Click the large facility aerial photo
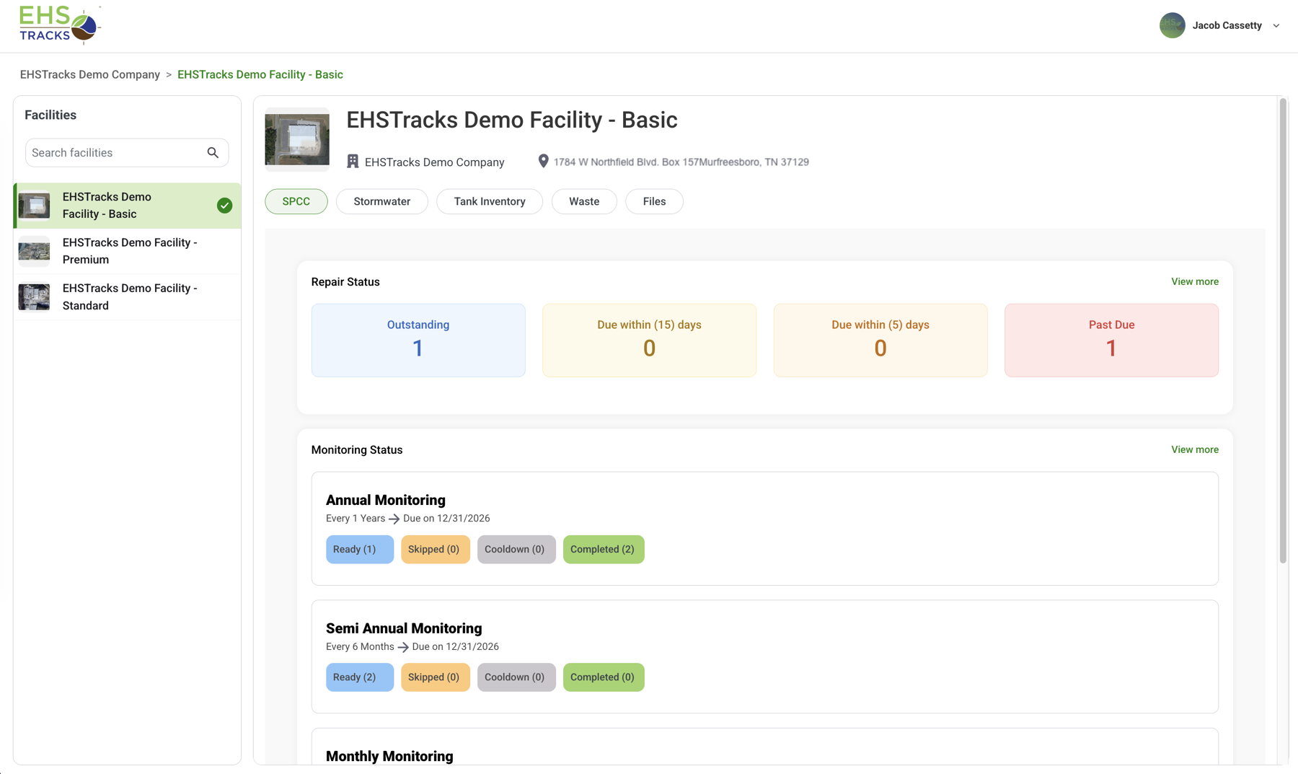Screen dimensions: 1298x774 point(297,139)
